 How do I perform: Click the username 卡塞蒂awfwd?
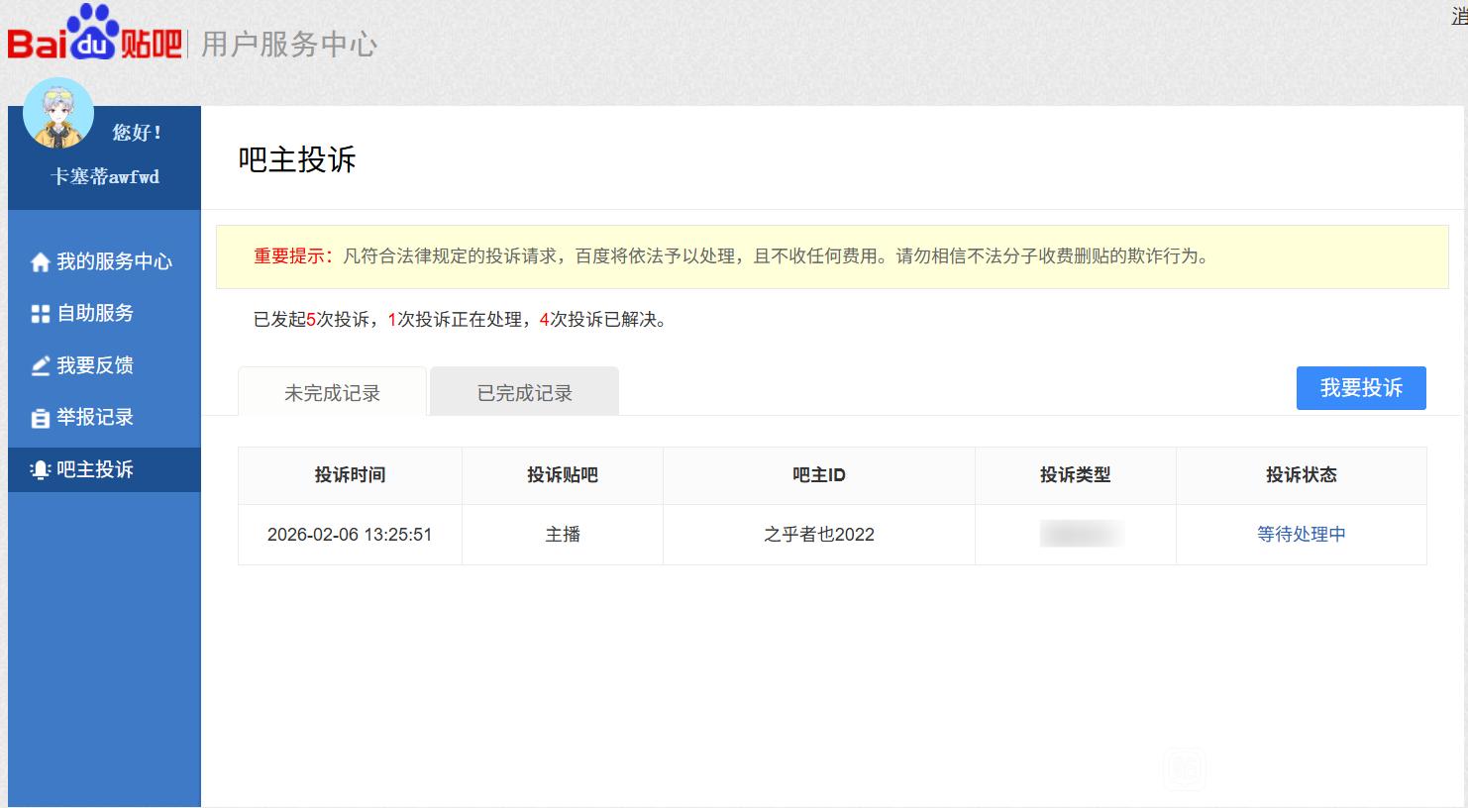[x=105, y=177]
